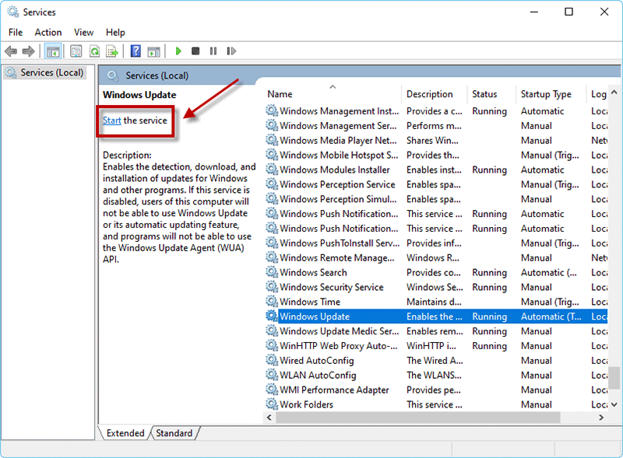Toggle Show/Hide Console Tree toolbar icon
Image resolution: width=623 pixels, height=458 pixels.
pos(53,51)
